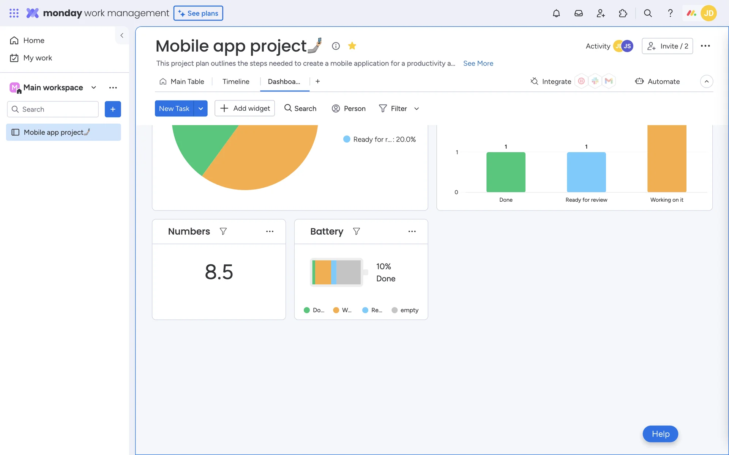Click the Add widget button

245,108
